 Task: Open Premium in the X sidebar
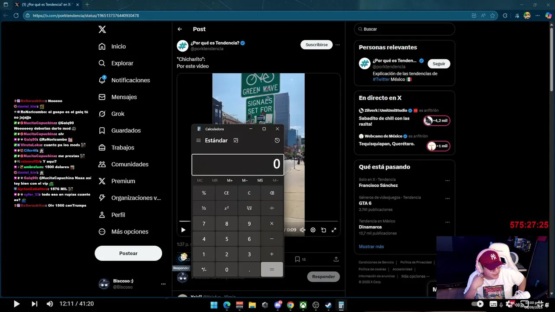117,181
